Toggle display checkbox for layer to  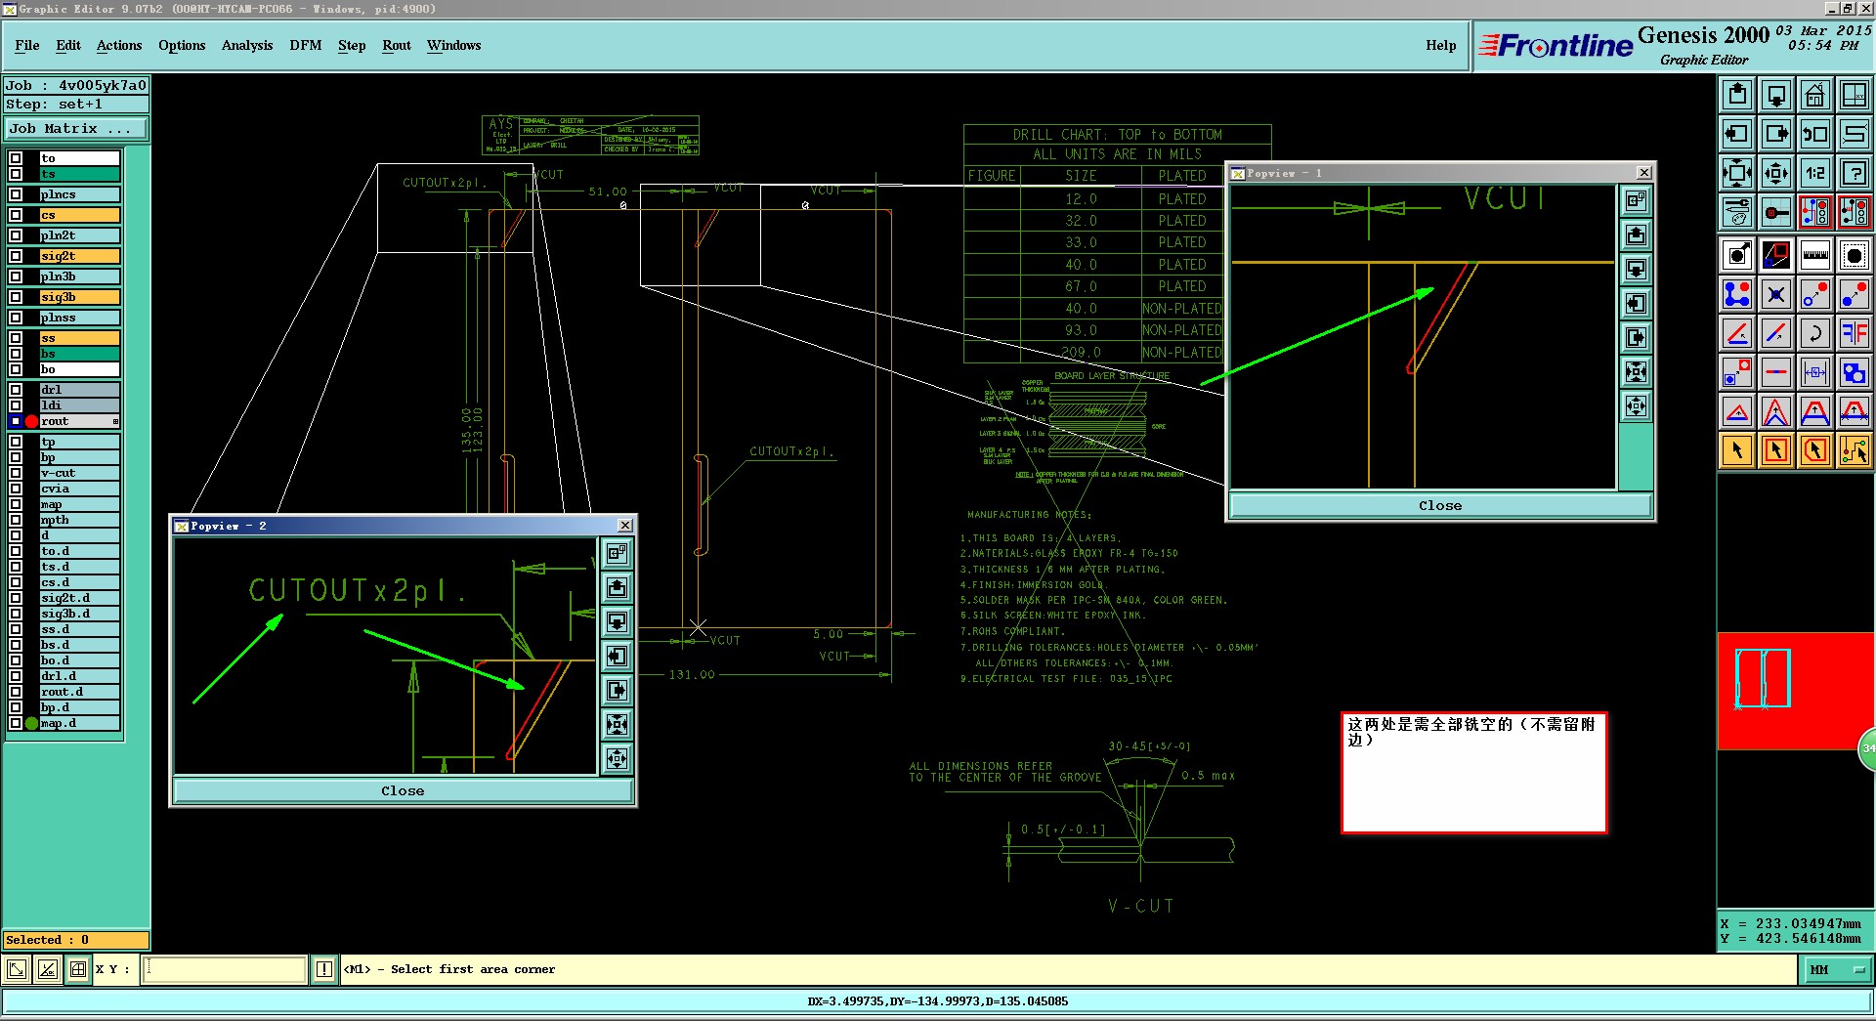(x=16, y=157)
